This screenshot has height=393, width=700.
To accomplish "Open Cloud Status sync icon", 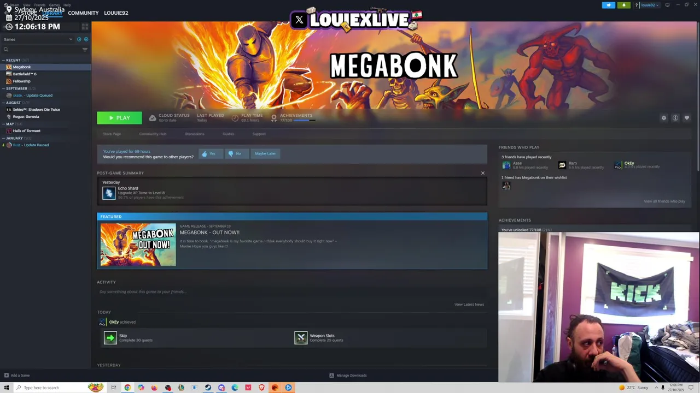I will (x=153, y=118).
